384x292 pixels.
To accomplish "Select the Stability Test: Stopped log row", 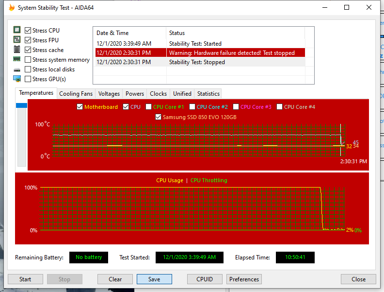I will point(200,62).
